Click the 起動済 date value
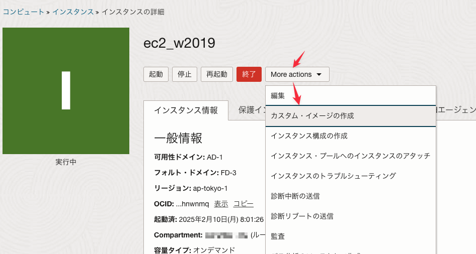476x254 pixels. coord(221,219)
